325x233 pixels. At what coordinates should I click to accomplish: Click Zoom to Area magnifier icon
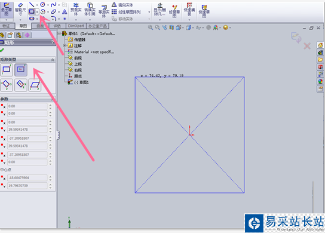pyautogui.click(x=158, y=27)
